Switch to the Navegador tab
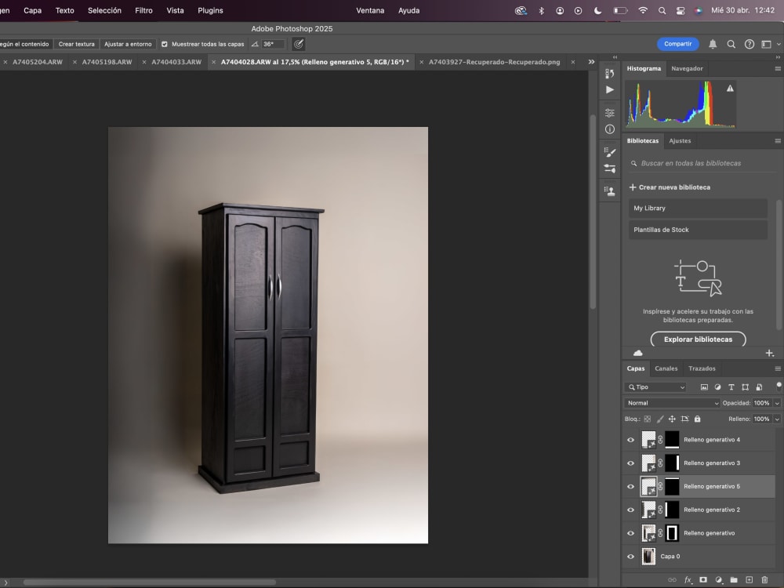Screen dimensions: 784x588 click(x=687, y=68)
